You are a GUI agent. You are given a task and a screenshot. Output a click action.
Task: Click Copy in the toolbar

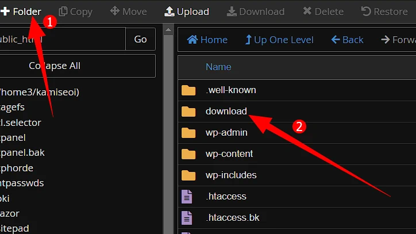coord(75,11)
